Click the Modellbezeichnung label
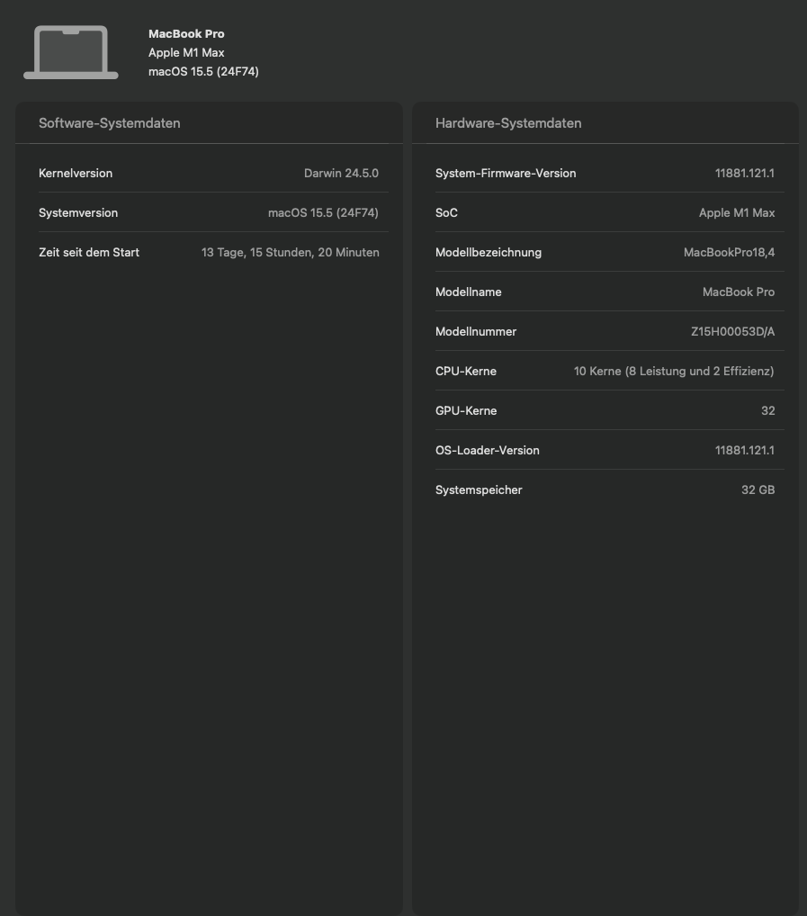 point(489,252)
